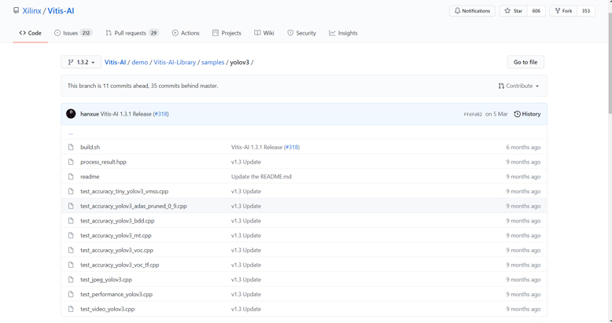The width and height of the screenshot is (612, 323).
Task: Click Pull requests count badge 29
Action: [153, 33]
